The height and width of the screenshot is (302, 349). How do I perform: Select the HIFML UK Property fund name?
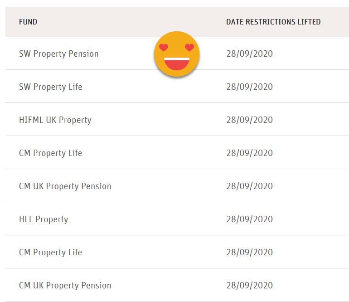coord(55,120)
